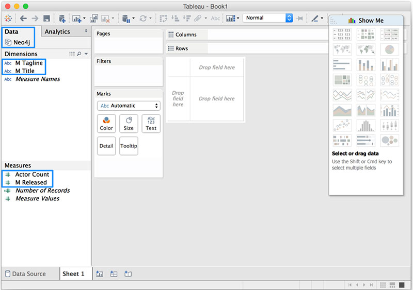The image size is (413, 290).
Task: Select the Sheet 1 tab
Action: [x=73, y=274]
